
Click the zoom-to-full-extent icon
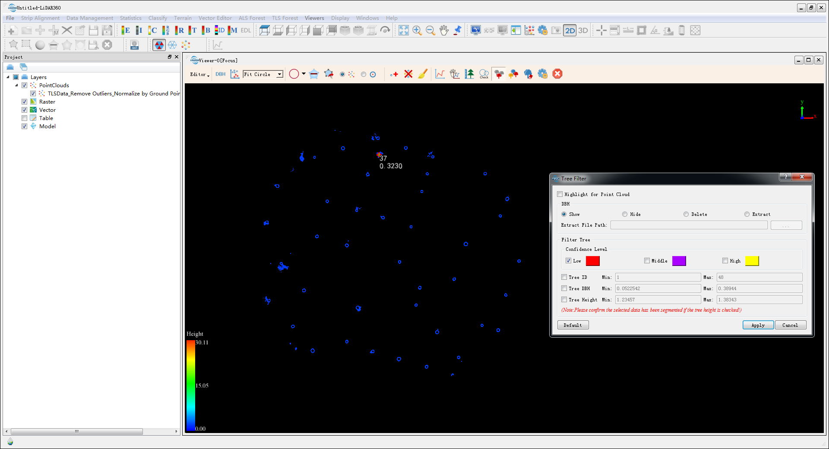pyautogui.click(x=404, y=30)
